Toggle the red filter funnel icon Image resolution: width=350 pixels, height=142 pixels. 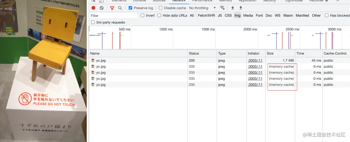click(x=112, y=8)
